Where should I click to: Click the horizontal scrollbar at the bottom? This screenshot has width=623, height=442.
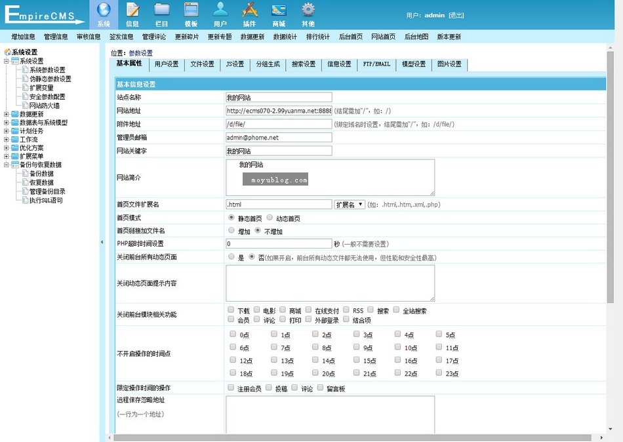[352, 437]
